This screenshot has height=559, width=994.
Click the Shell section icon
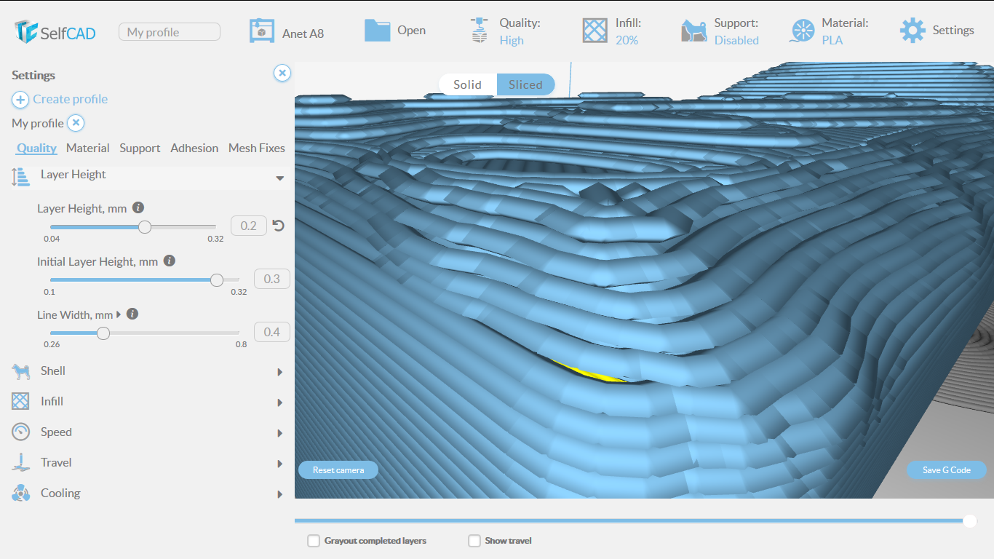pyautogui.click(x=20, y=371)
